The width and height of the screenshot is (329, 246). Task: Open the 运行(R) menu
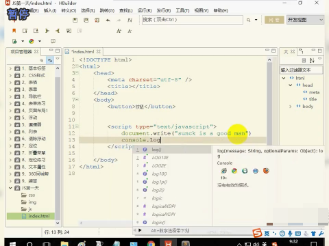point(145,10)
